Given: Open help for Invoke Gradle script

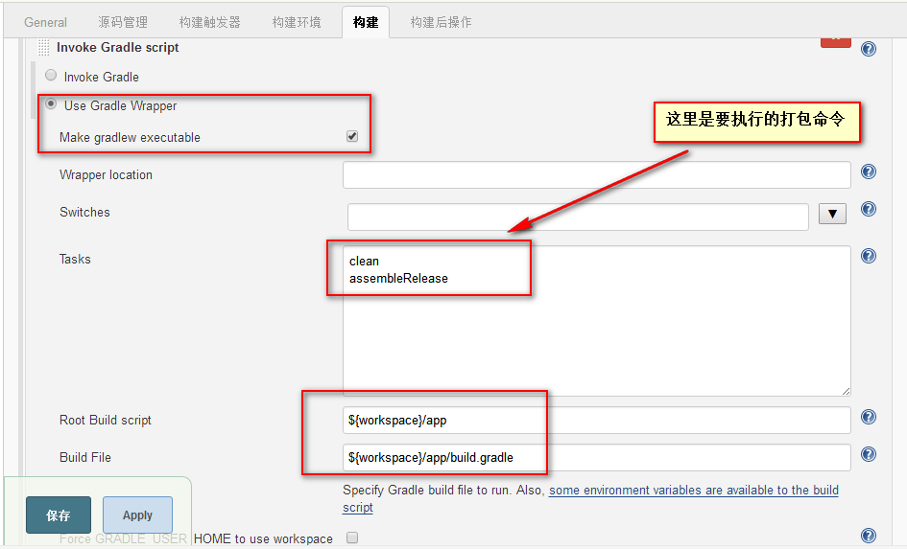Looking at the screenshot, I should pyautogui.click(x=869, y=49).
